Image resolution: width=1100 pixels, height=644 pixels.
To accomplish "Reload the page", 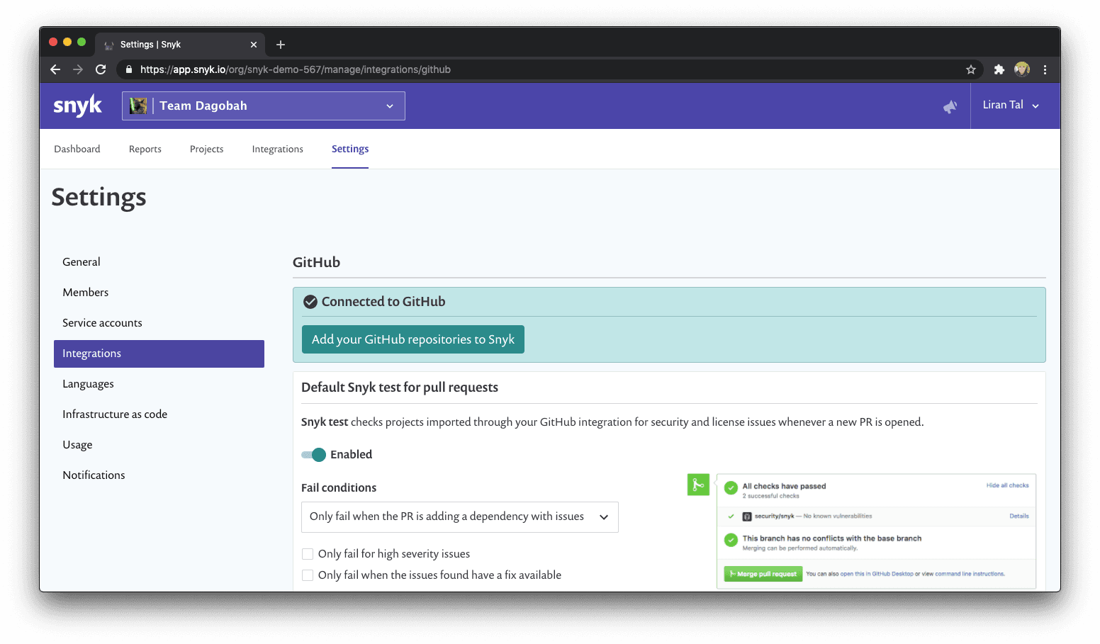I will (x=101, y=69).
